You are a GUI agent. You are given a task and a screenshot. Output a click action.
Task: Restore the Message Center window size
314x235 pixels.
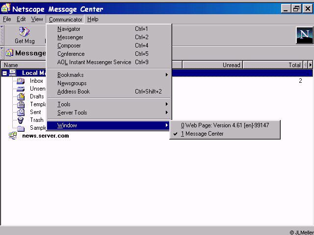pyautogui.click(x=296, y=9)
